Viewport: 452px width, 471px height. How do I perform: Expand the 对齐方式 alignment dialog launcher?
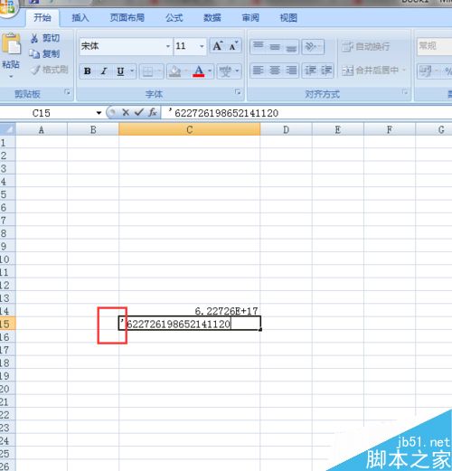405,92
